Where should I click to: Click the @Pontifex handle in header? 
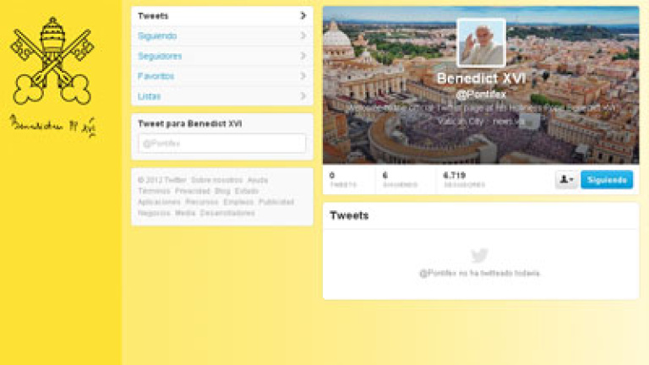tap(480, 95)
